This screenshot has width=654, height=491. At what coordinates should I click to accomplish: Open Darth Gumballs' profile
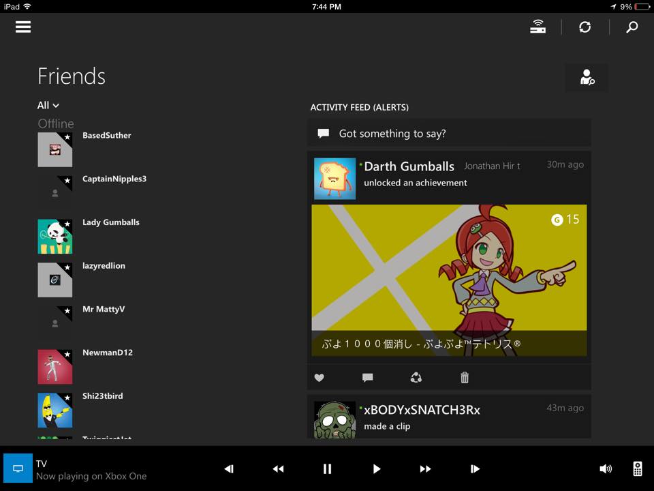(x=409, y=166)
